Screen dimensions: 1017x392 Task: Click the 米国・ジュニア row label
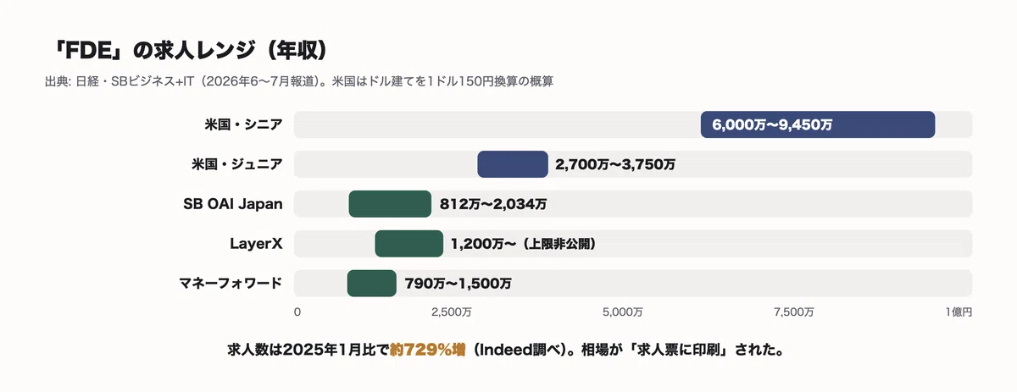[x=237, y=164]
